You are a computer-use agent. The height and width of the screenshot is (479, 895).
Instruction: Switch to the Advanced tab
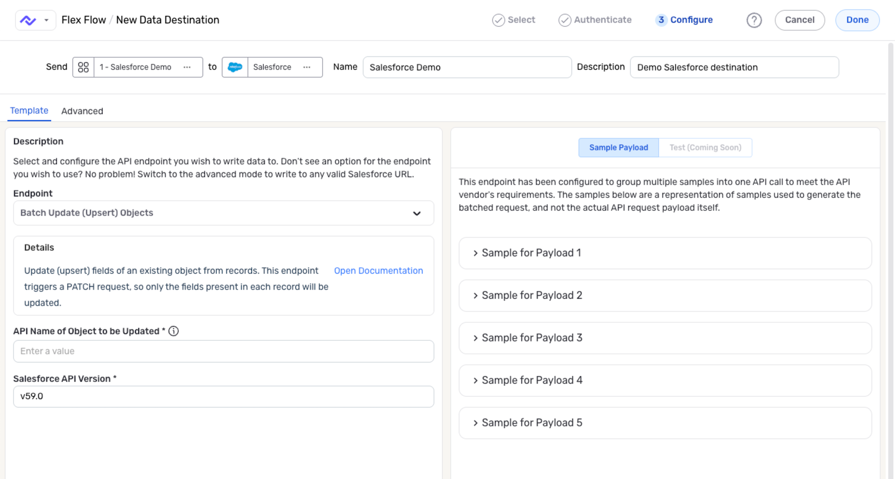pos(82,111)
